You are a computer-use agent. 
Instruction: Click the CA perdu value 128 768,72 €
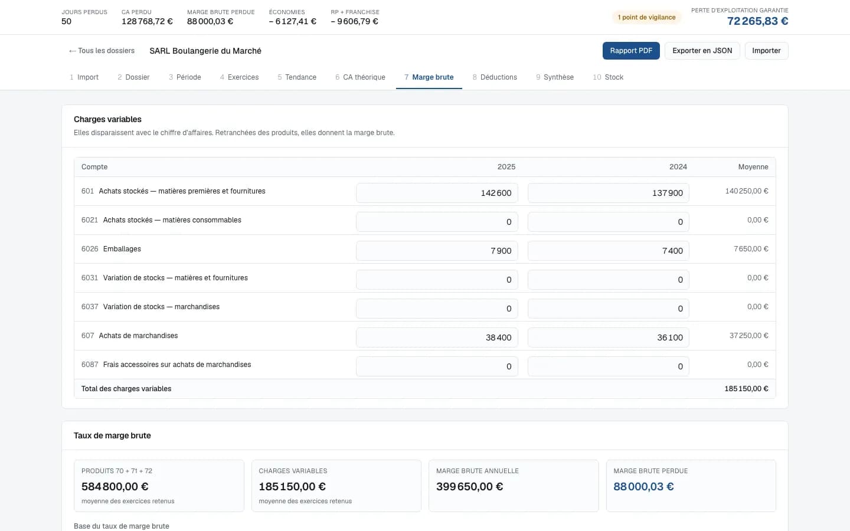tap(147, 21)
